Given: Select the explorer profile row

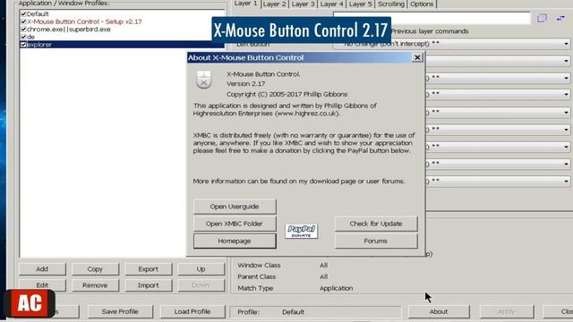Looking at the screenshot, I should (x=122, y=45).
